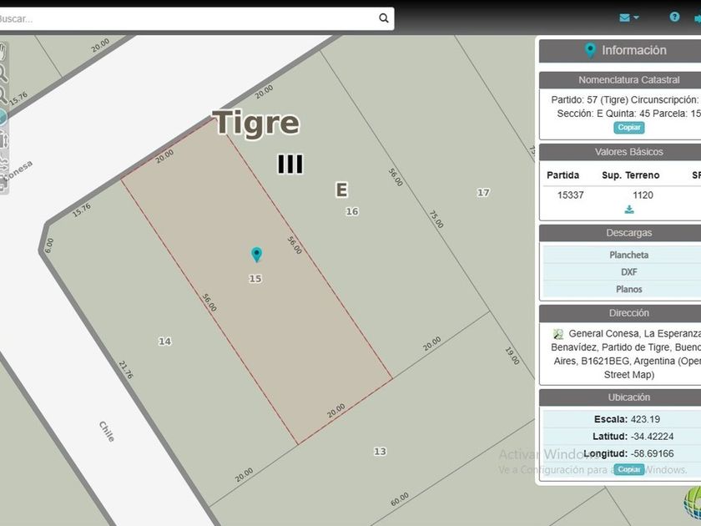The width and height of the screenshot is (701, 526).
Task: Open the help question mark icon
Action: point(674,18)
